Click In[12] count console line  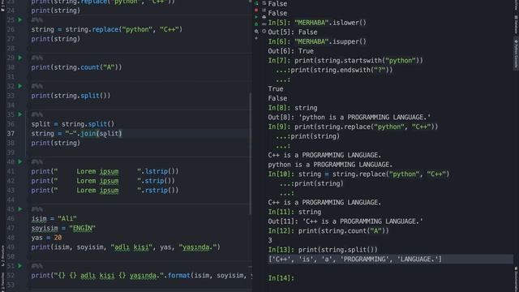(x=328, y=230)
